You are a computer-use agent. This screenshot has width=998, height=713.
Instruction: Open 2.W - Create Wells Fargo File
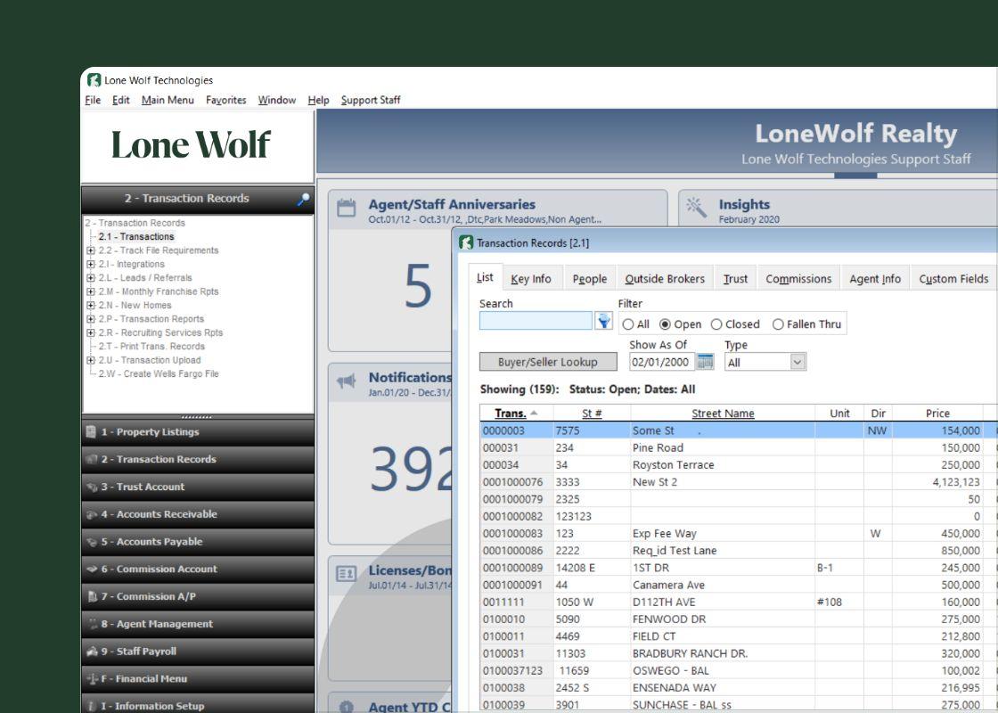tap(159, 373)
